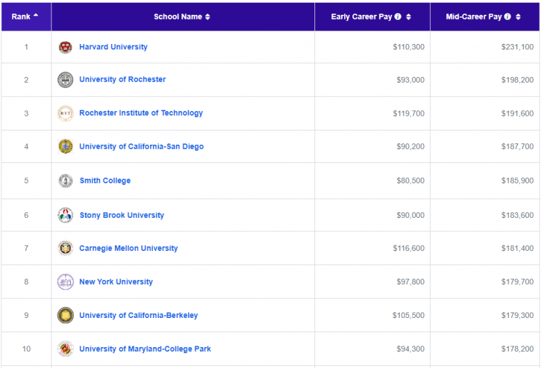Open the University of California-San Diego link
Viewport: 541px width, 368px height.
(x=141, y=146)
